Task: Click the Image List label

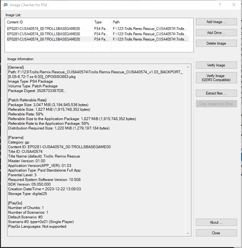Action: [13, 15]
